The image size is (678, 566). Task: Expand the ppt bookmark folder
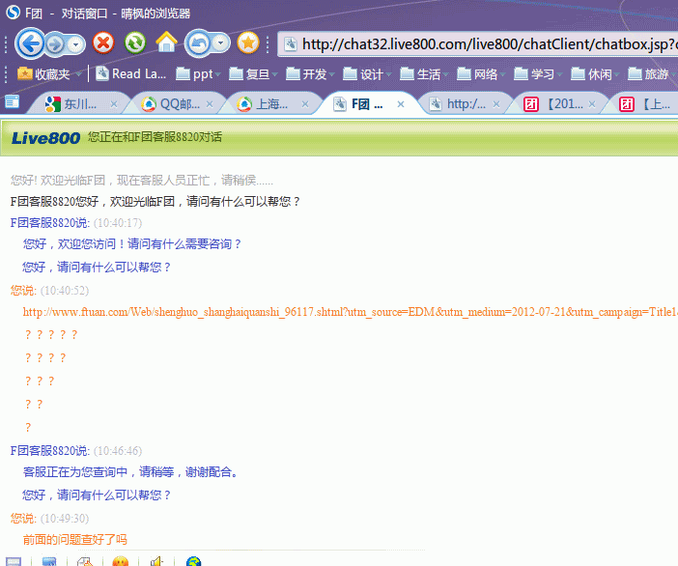(198, 74)
